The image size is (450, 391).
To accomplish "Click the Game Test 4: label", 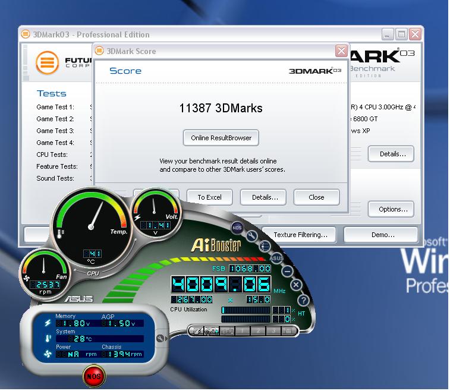I will click(x=55, y=143).
